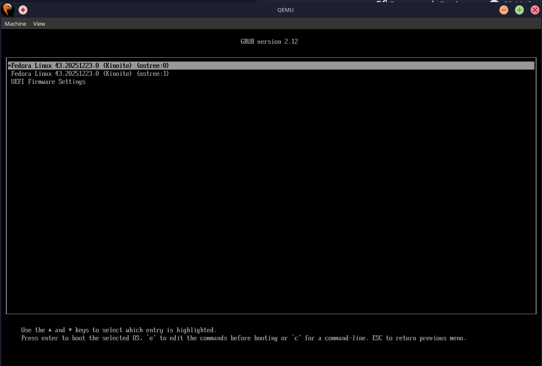The height and width of the screenshot is (366, 542).
Task: Click the QEMU title bar label
Action: click(x=285, y=10)
